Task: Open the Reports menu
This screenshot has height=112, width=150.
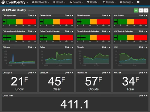Action: point(109,2)
